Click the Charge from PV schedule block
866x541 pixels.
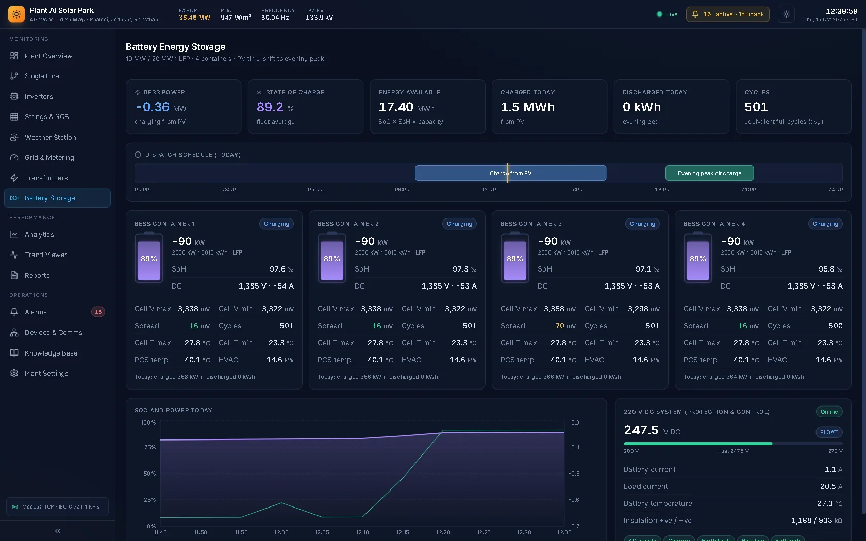click(510, 173)
